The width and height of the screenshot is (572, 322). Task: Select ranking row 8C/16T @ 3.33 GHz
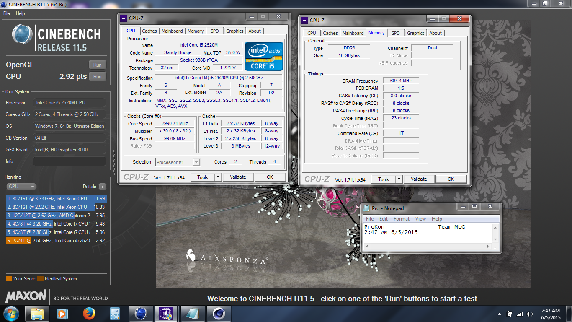(x=56, y=199)
